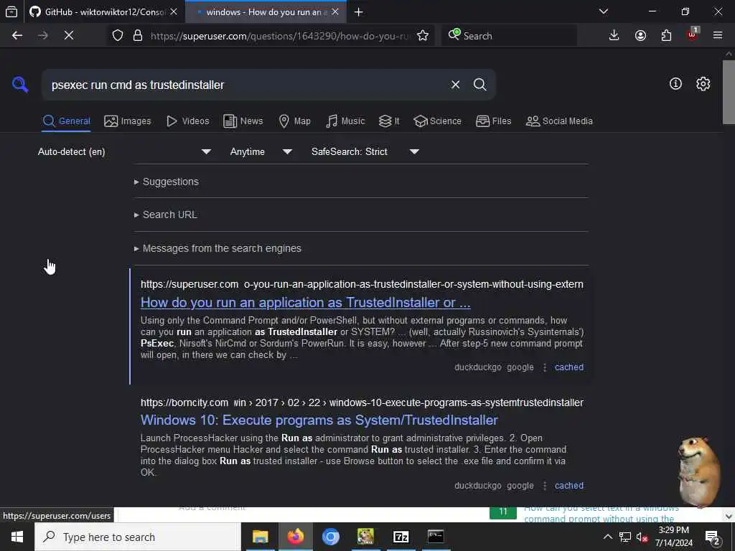This screenshot has width=735, height=551.
Task: Open Firefox downloads panel
Action: tap(614, 36)
